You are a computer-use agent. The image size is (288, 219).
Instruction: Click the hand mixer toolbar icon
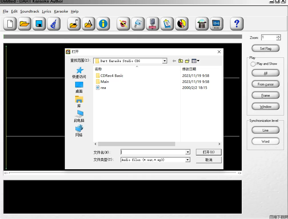click(138, 24)
